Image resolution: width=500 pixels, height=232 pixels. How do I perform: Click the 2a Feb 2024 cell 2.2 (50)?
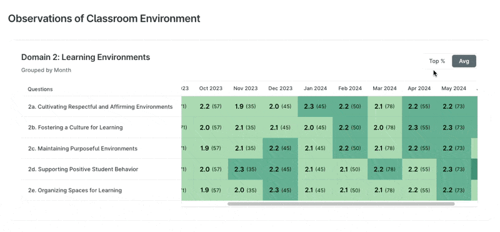point(350,106)
